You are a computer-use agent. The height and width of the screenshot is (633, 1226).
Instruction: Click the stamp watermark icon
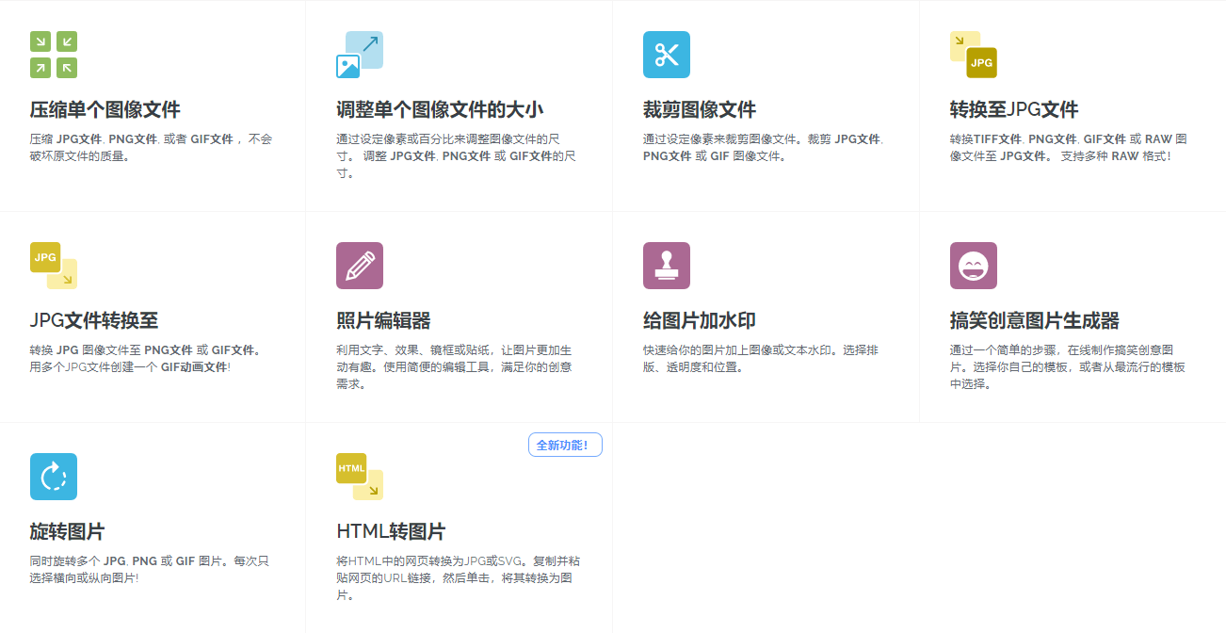click(x=667, y=266)
